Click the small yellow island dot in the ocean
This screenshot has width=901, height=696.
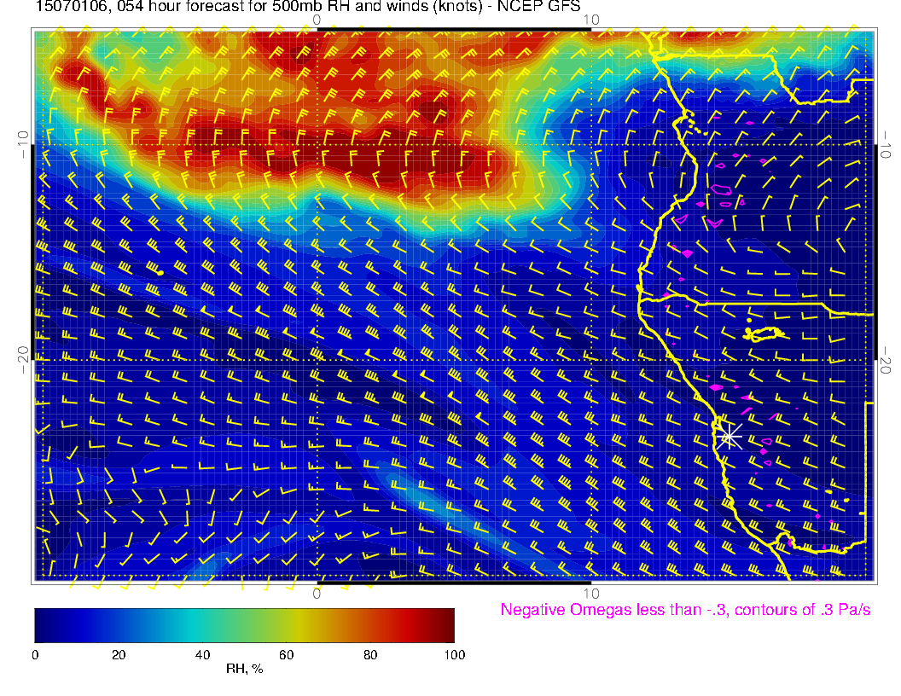click(160, 272)
